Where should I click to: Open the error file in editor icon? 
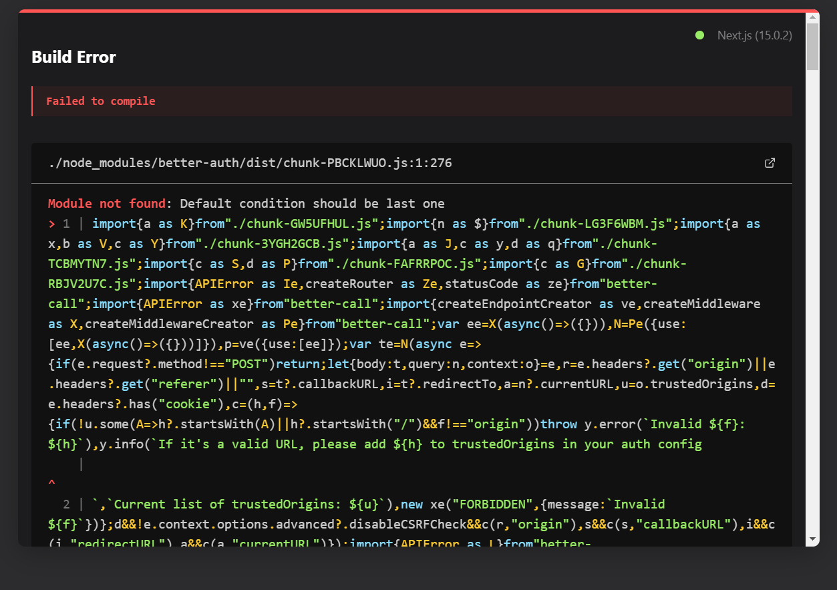point(770,163)
